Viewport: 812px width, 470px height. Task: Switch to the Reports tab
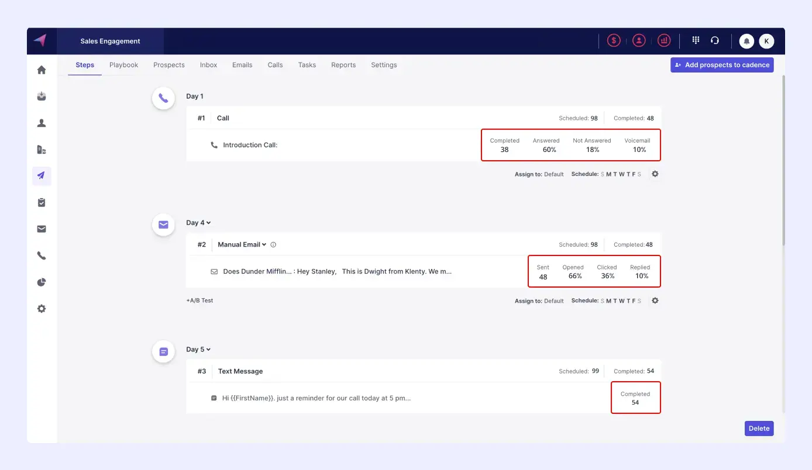(x=343, y=65)
